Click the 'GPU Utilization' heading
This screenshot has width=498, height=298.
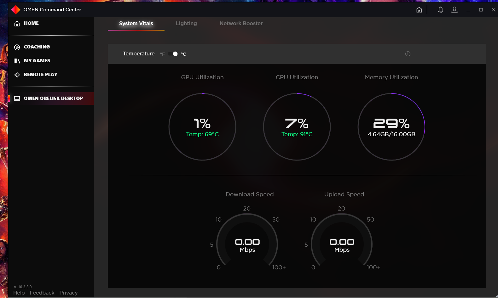tap(202, 77)
